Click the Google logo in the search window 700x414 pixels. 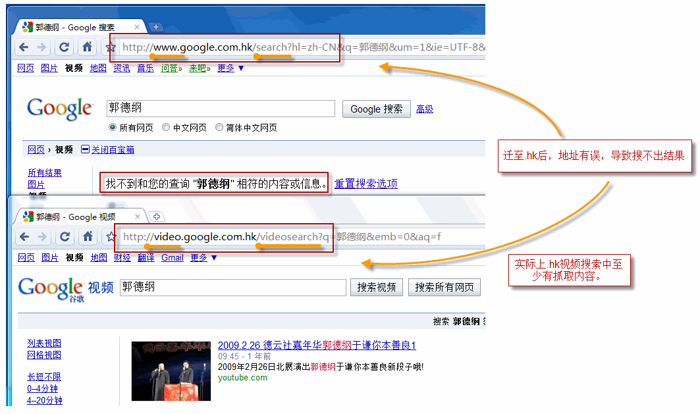tap(60, 109)
